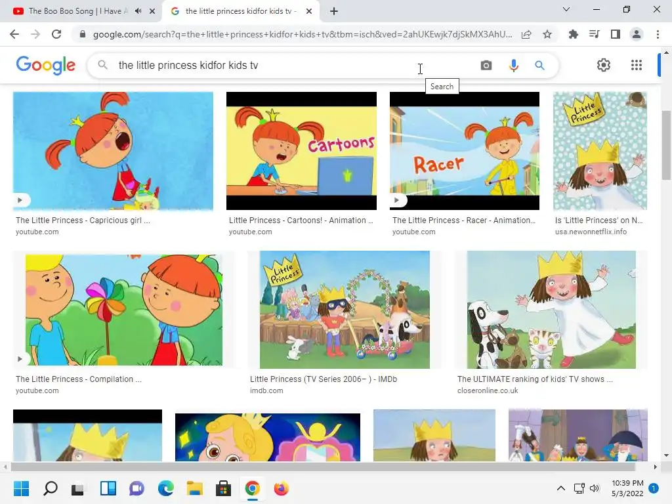The width and height of the screenshot is (672, 504).
Task: Open 'The Little Princess - Capricious girl' link
Action: [83, 220]
